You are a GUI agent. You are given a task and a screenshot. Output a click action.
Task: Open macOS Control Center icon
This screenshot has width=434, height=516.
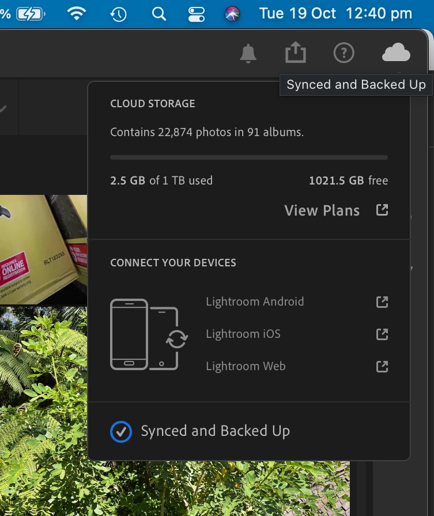point(197,14)
